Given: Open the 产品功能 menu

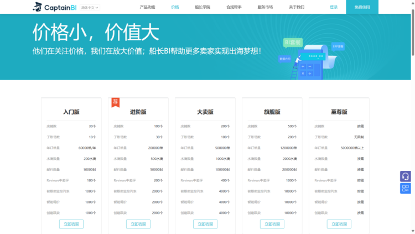Looking at the screenshot, I should click(x=147, y=7).
